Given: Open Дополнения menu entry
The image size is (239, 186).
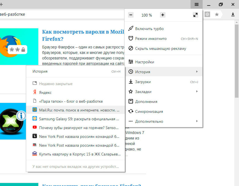Looking at the screenshot, I should (x=164, y=101).
